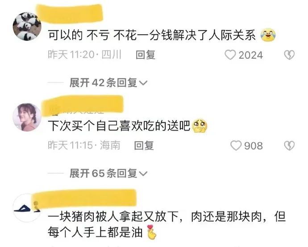Click chevron beside 展开65条回复
This screenshot has width=308, height=247.
pos(143,174)
